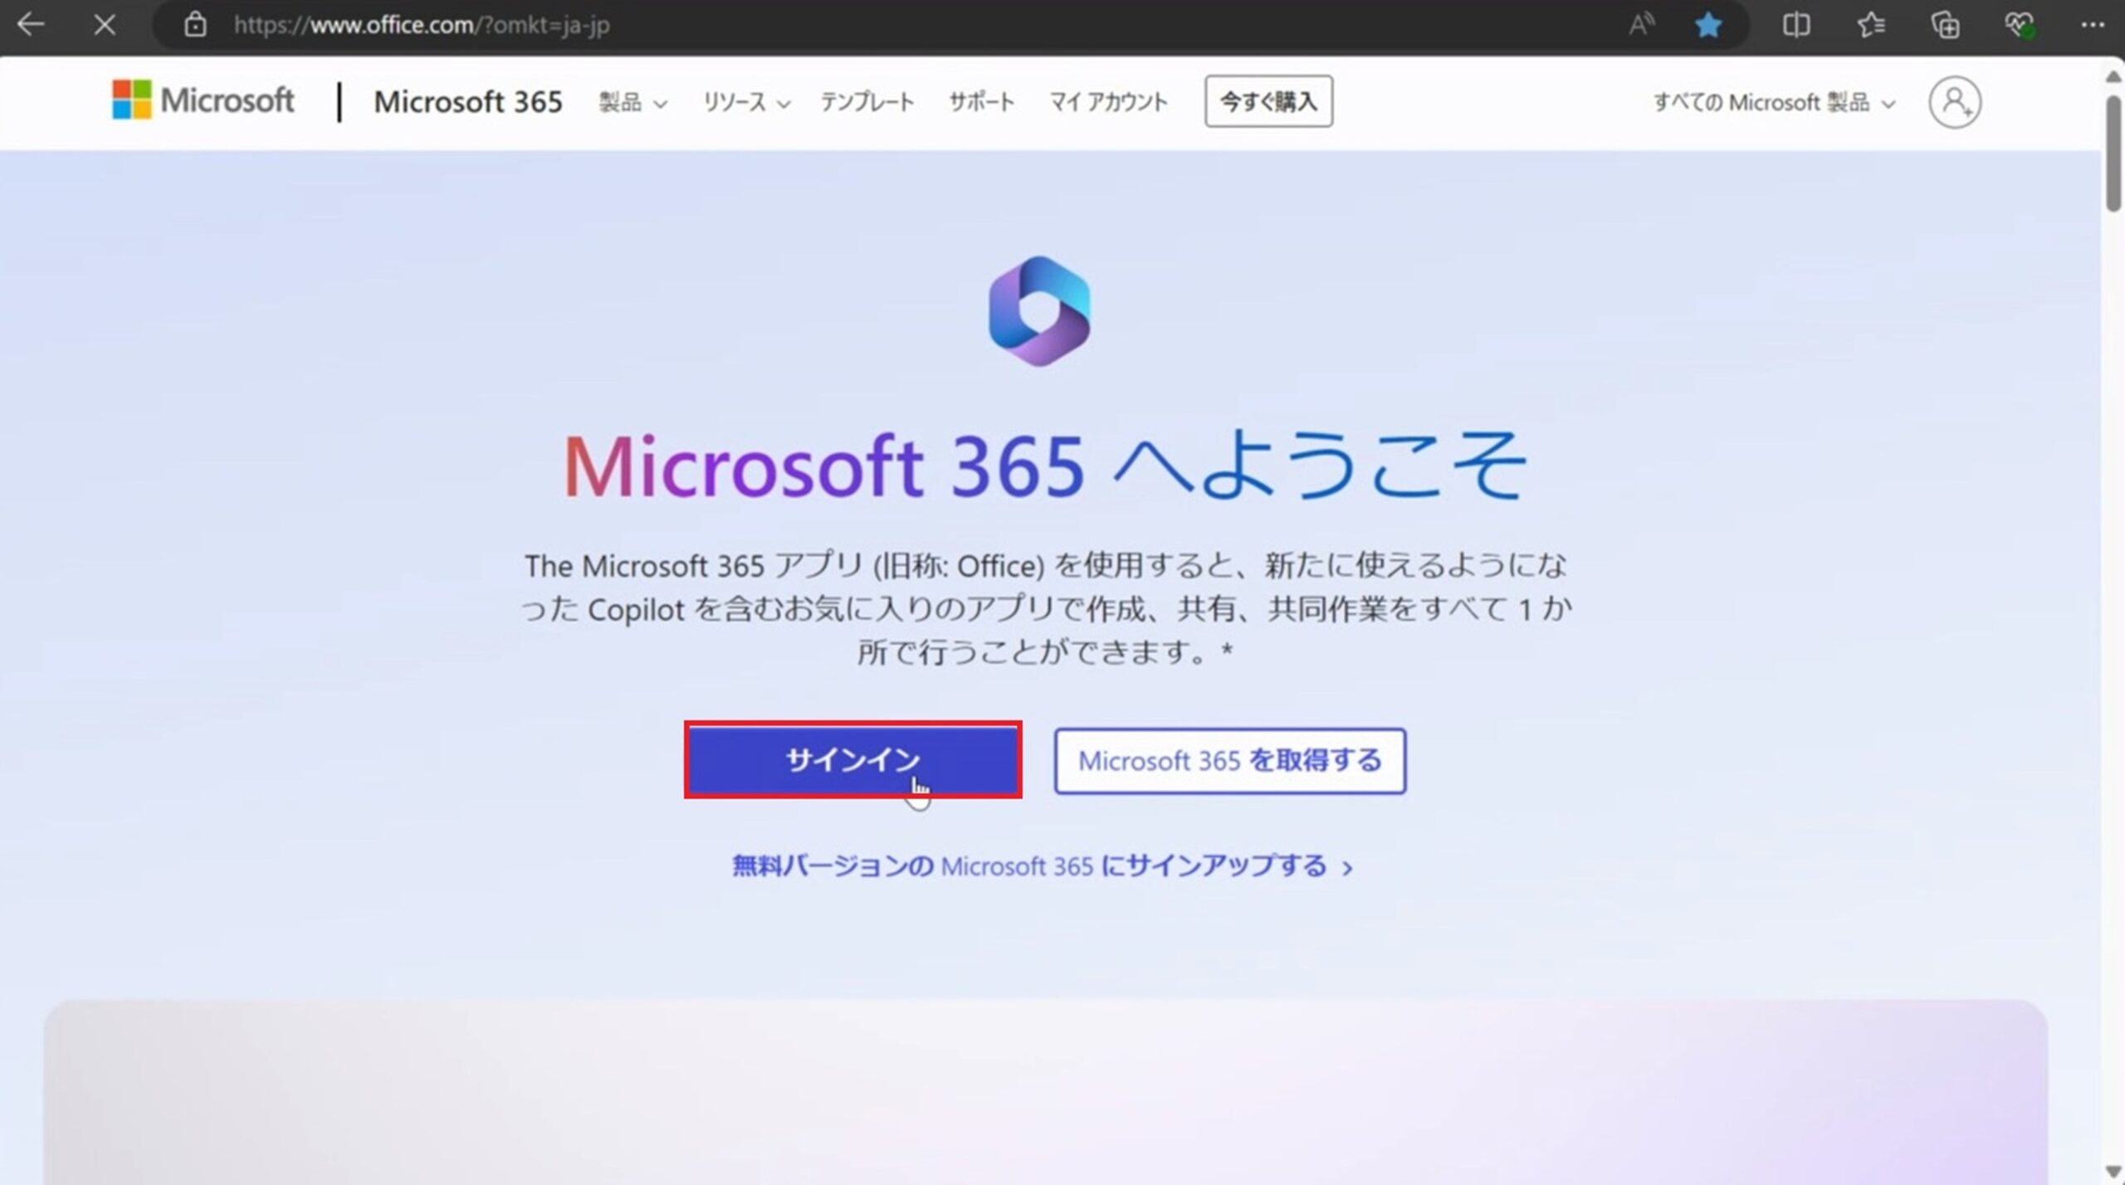Open the favorites list icon
This screenshot has height=1185, width=2125.
tap(1871, 25)
